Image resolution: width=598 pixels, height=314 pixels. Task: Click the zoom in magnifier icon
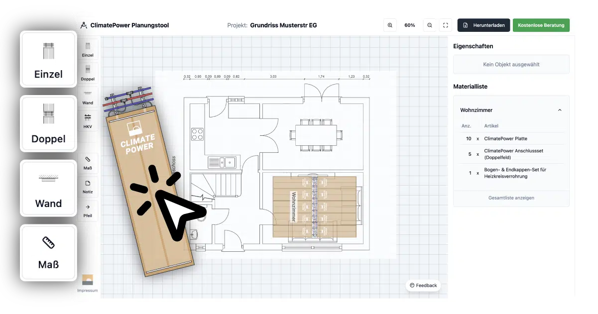(390, 25)
